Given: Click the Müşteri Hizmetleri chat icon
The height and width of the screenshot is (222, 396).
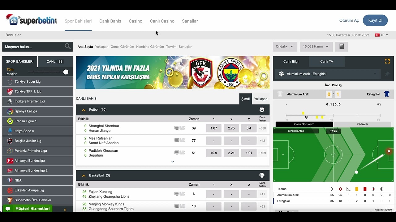Looking at the screenshot, I should (x=8, y=209).
